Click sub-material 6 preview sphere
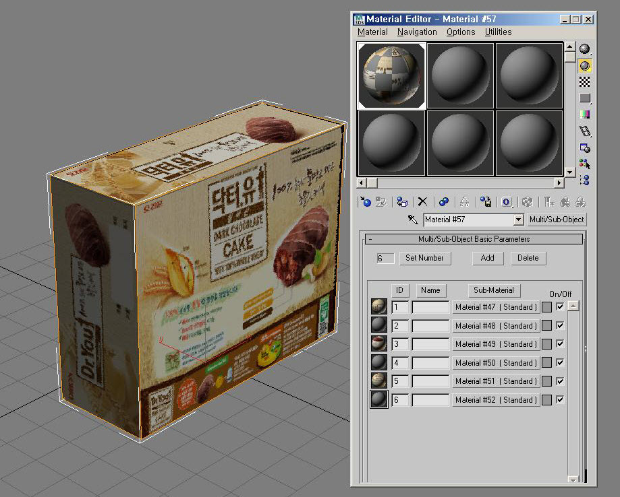 378,399
